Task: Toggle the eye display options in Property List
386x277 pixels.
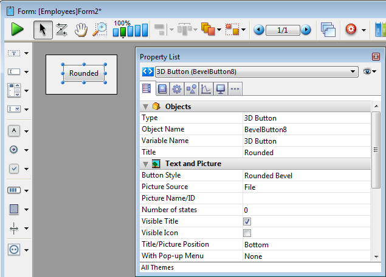Action: (x=368, y=72)
